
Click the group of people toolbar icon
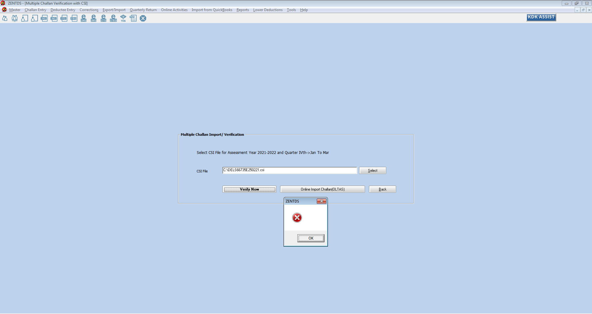tap(14, 18)
